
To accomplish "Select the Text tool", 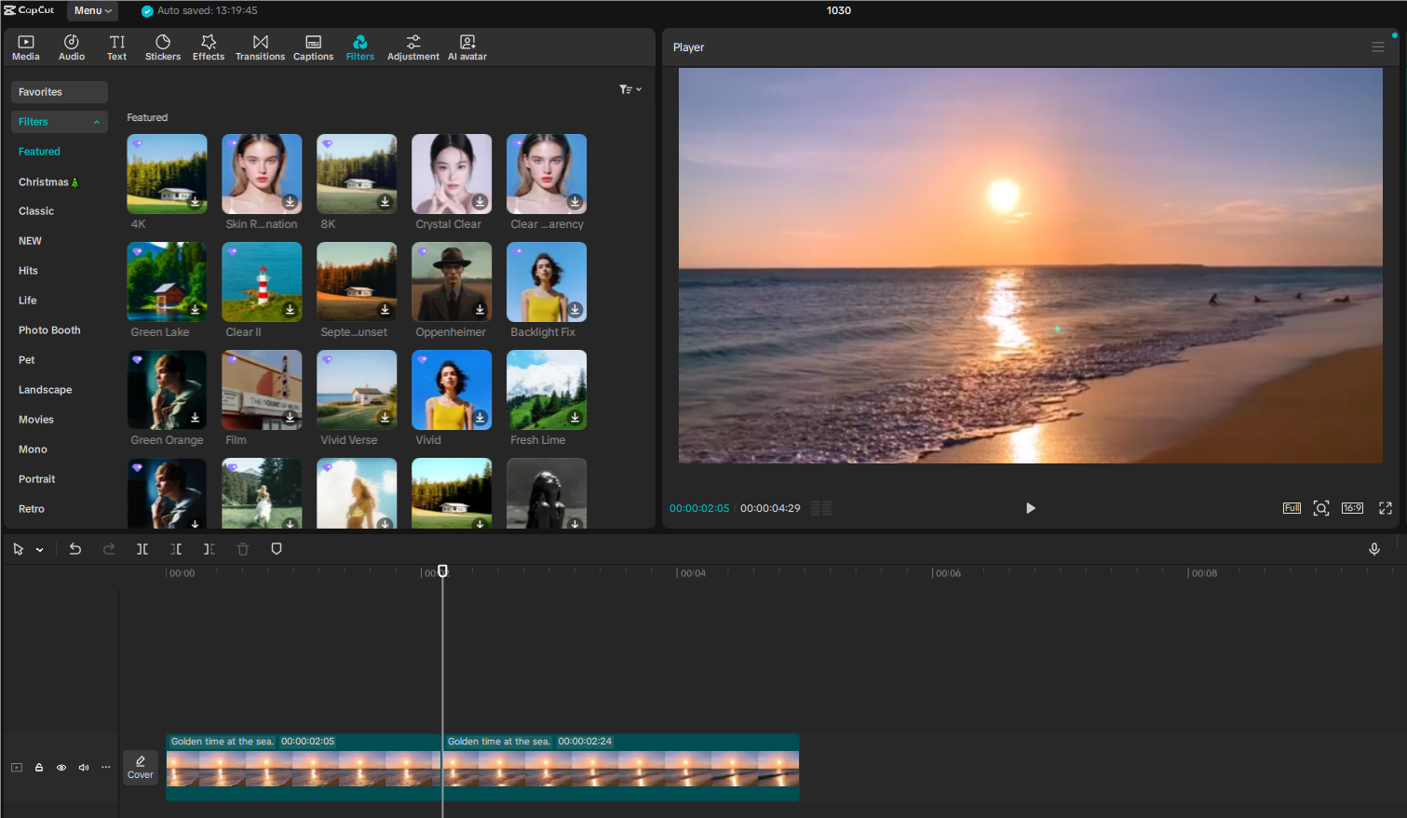I will pyautogui.click(x=116, y=47).
